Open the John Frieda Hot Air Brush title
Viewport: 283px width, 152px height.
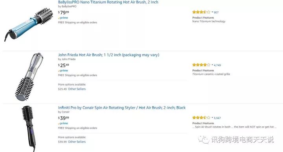(108, 55)
